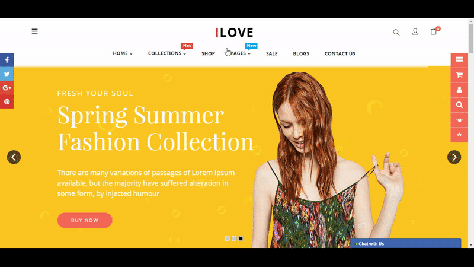474x267 pixels.
Task: Open the cart icon in red side panel
Action: (x=459, y=75)
